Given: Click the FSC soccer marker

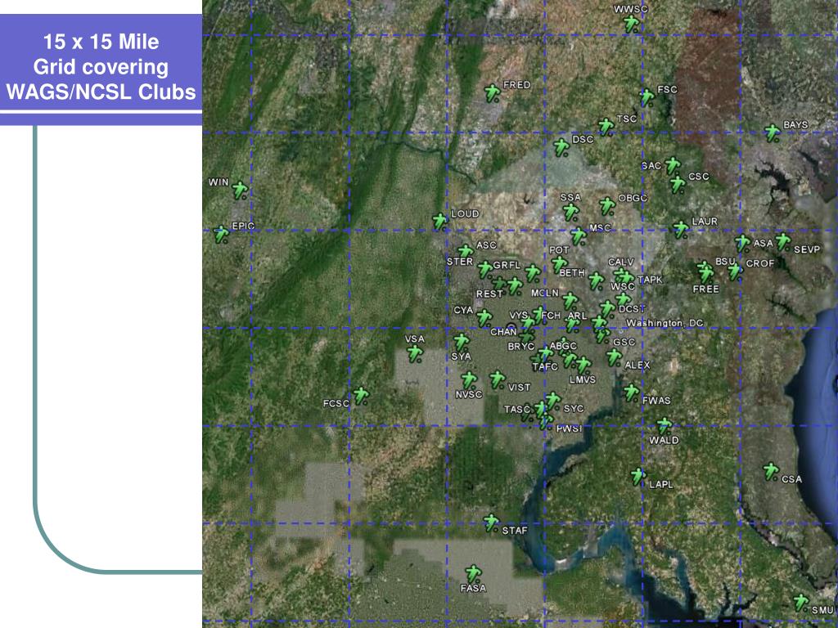Looking at the screenshot, I should pos(647,98).
